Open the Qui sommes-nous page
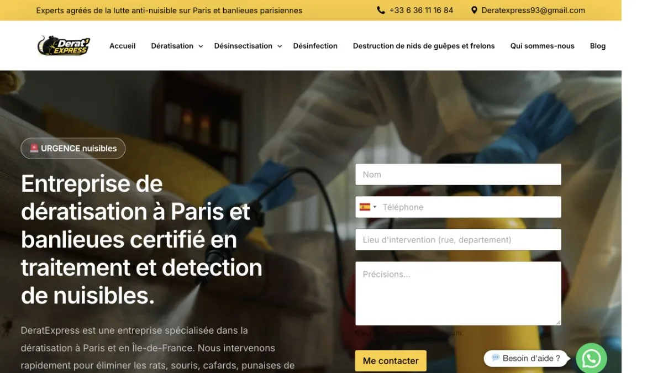This screenshot has width=663, height=373. (x=543, y=46)
